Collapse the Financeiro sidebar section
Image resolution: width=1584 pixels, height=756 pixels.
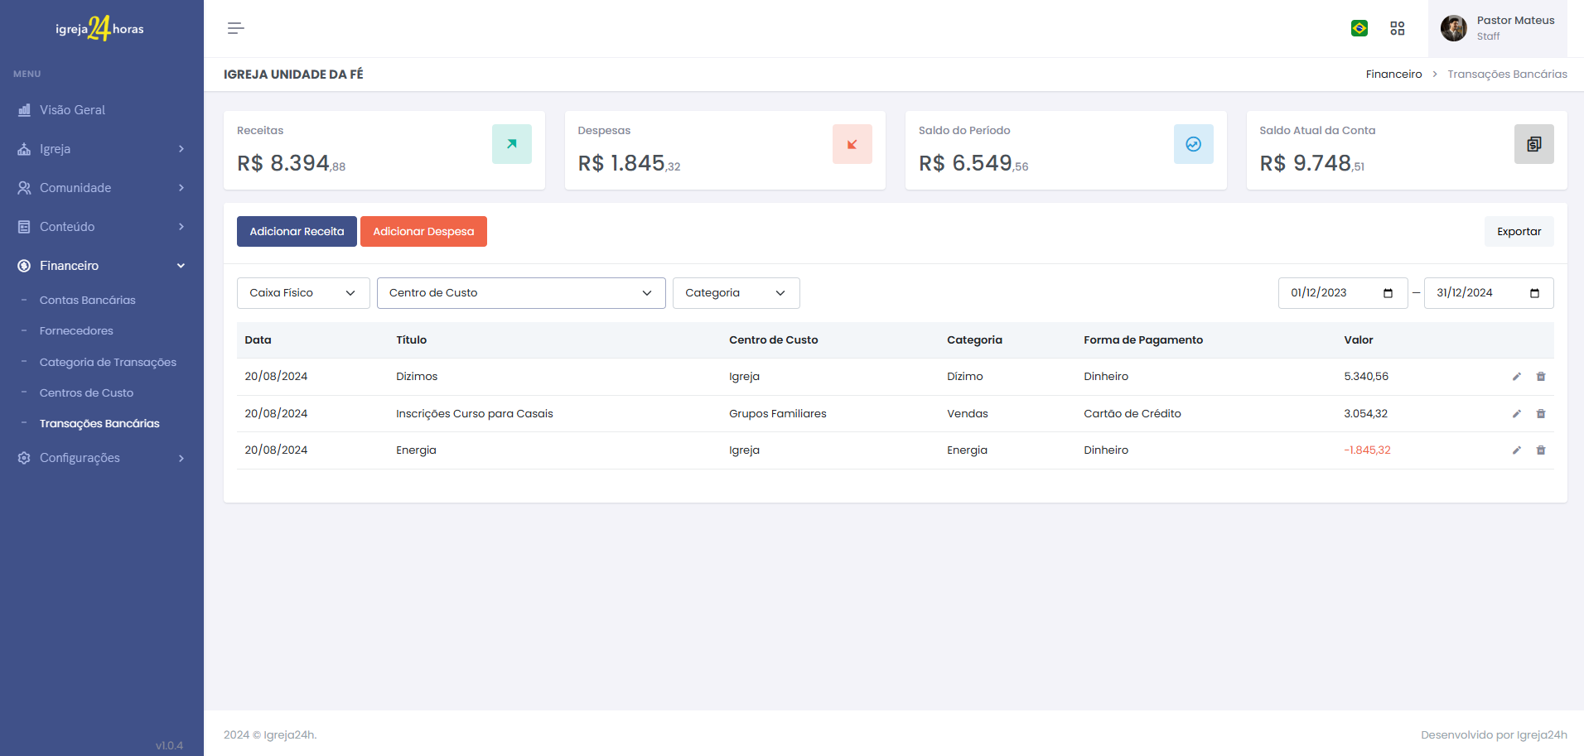[x=101, y=266]
